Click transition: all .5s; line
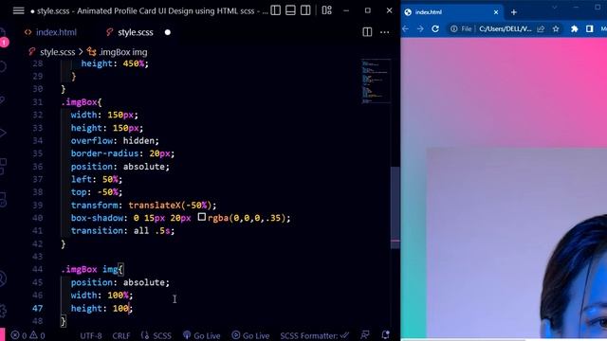The width and height of the screenshot is (607, 341). coord(122,231)
